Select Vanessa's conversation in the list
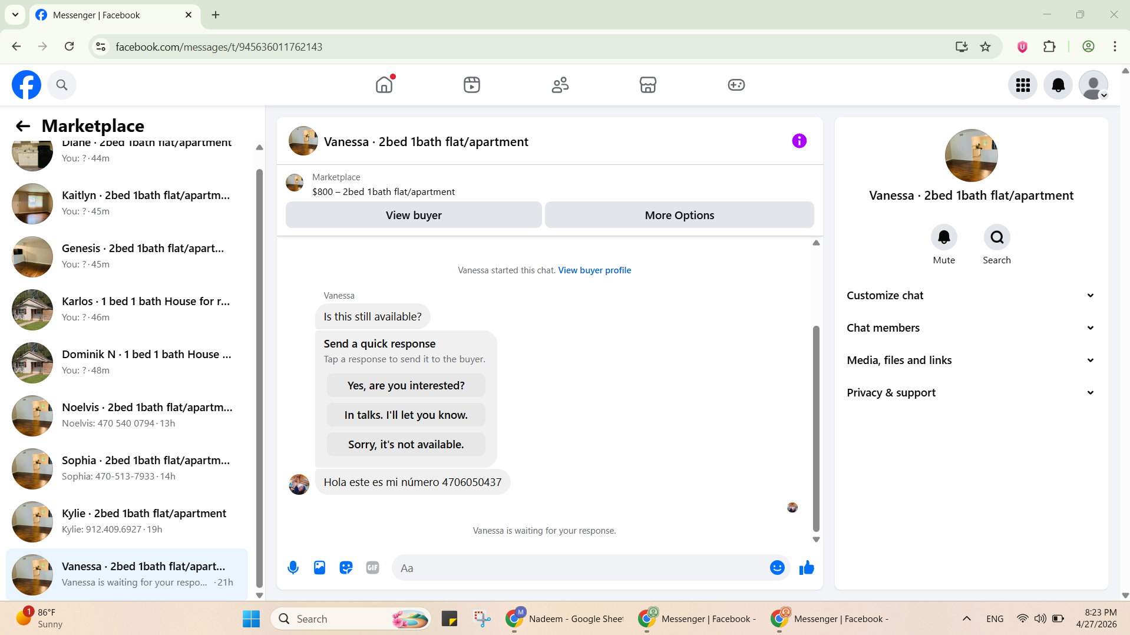This screenshot has height=635, width=1130. [127, 574]
